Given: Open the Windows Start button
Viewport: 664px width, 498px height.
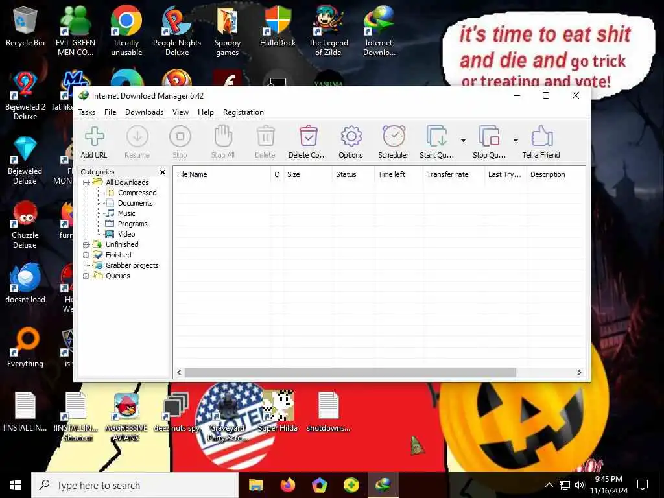Looking at the screenshot, I should [16, 485].
